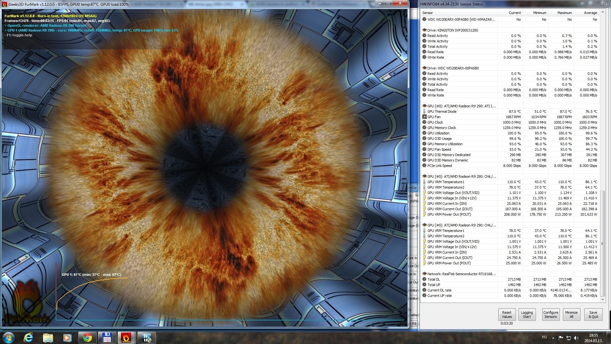Click the fan icon beside GPU Fan

424,117
